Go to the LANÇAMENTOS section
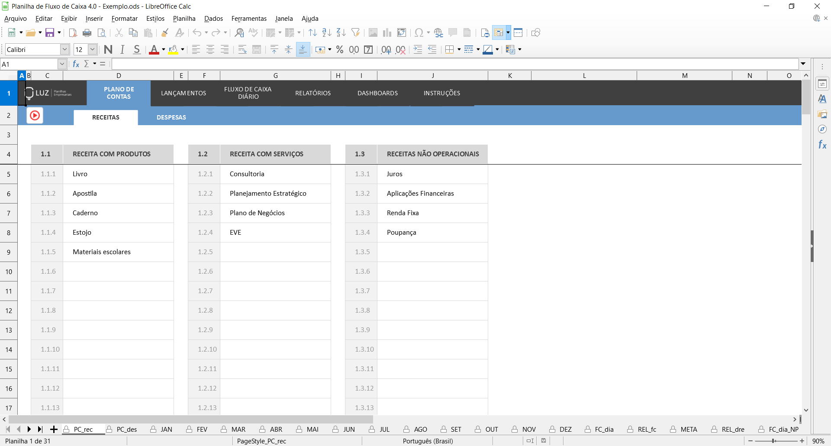The height and width of the screenshot is (446, 831). (184, 93)
